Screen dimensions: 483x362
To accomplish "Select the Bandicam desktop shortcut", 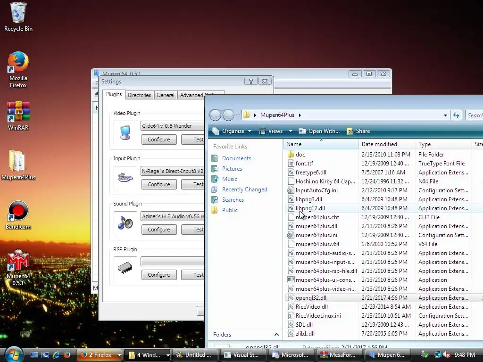I will point(18,215).
